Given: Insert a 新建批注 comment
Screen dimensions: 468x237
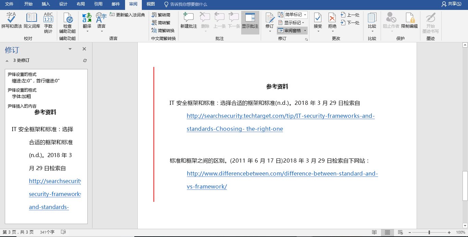Looking at the screenshot, I should point(189,20).
